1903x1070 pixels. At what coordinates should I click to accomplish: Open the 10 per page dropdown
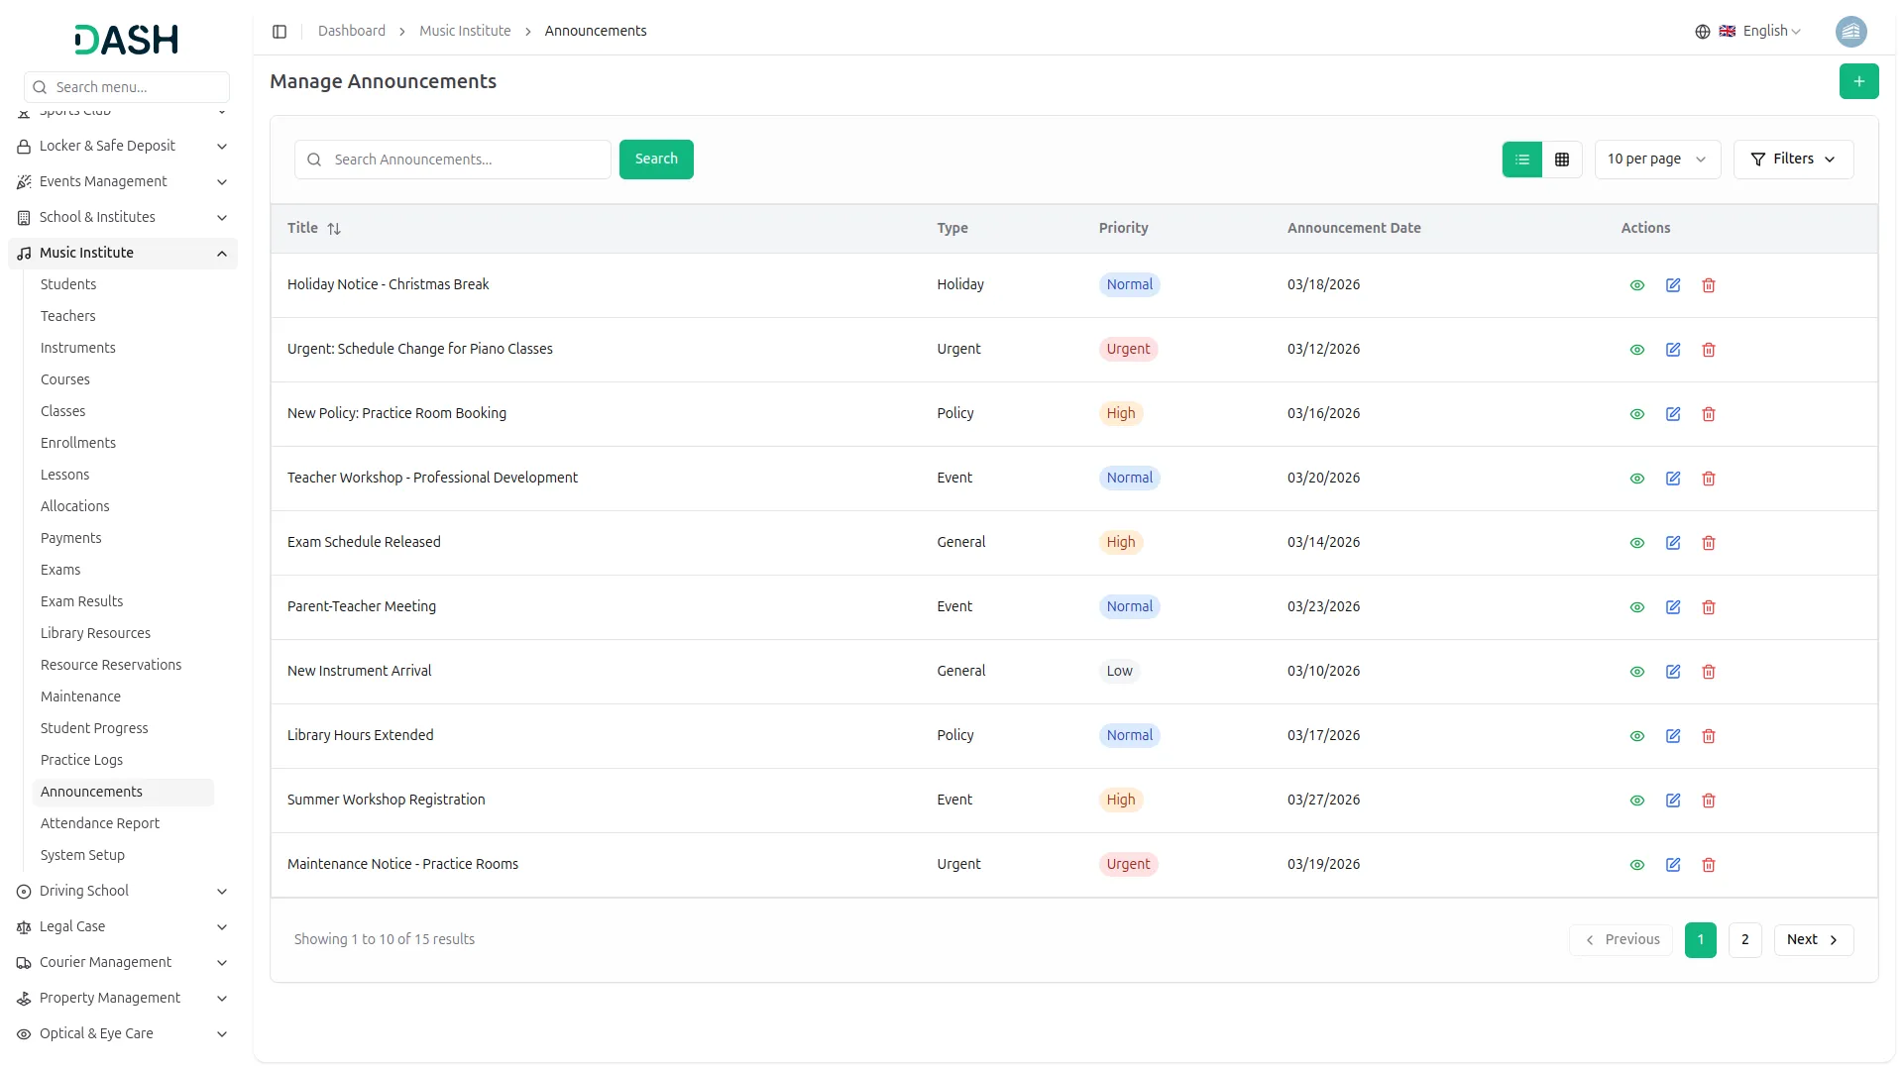coord(1656,160)
